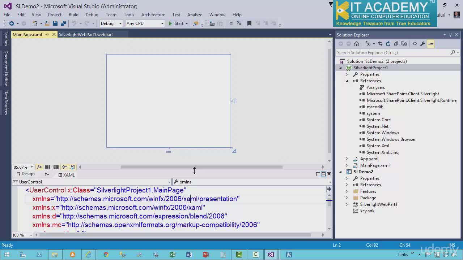
Task: Open the Start button dropdown arrow
Action: point(187,23)
